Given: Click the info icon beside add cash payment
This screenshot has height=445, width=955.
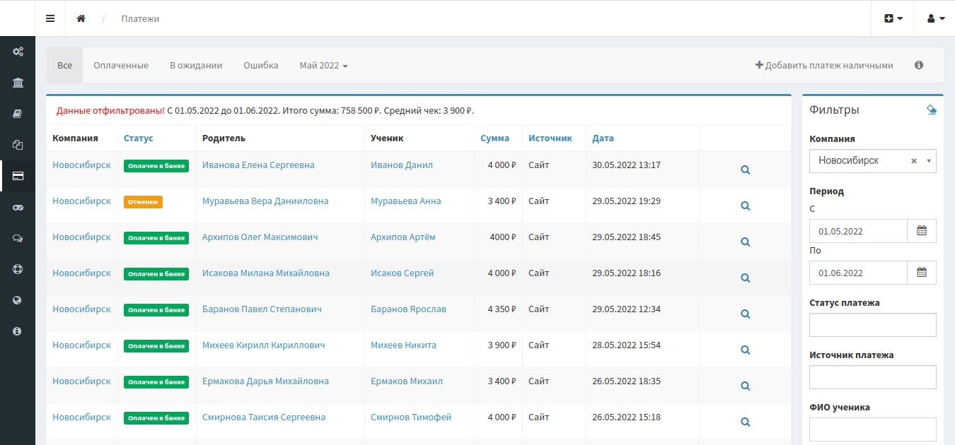Looking at the screenshot, I should (x=919, y=65).
